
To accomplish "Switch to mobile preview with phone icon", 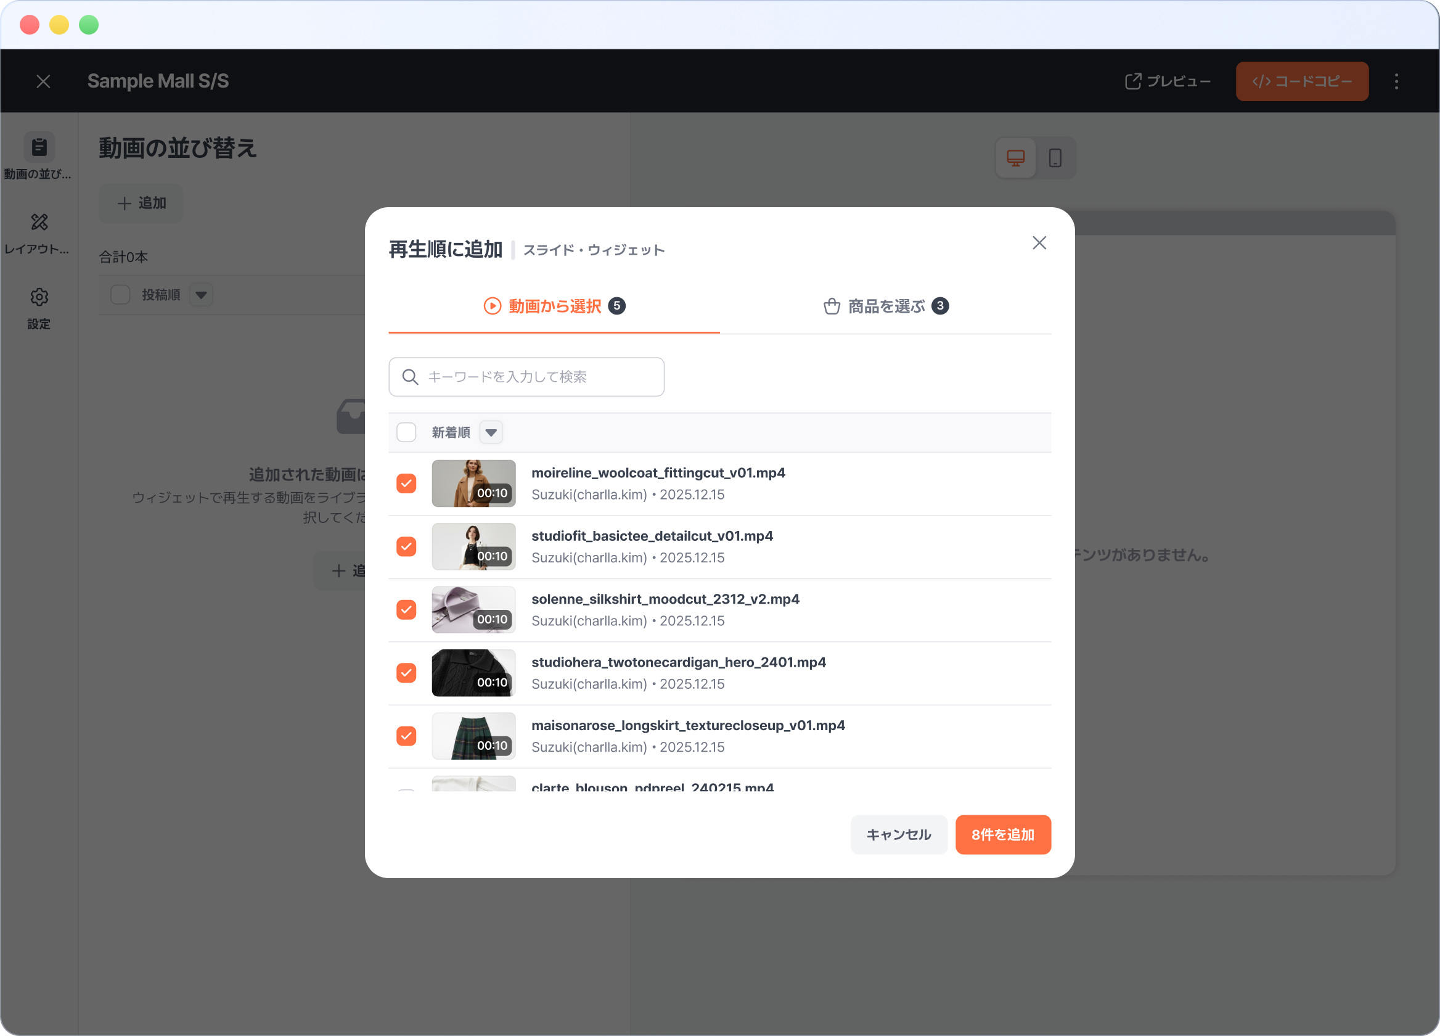I will (x=1055, y=157).
